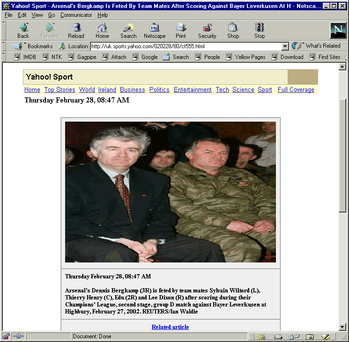Screen dimensions: 349x342
Task: Reload the current page
Action: (x=76, y=31)
